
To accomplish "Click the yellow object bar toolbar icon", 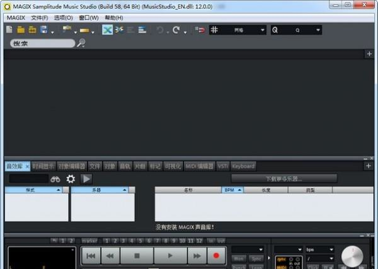I will (x=84, y=30).
